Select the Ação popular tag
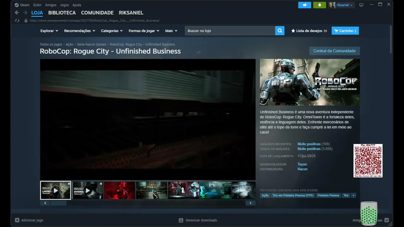 [265, 195]
